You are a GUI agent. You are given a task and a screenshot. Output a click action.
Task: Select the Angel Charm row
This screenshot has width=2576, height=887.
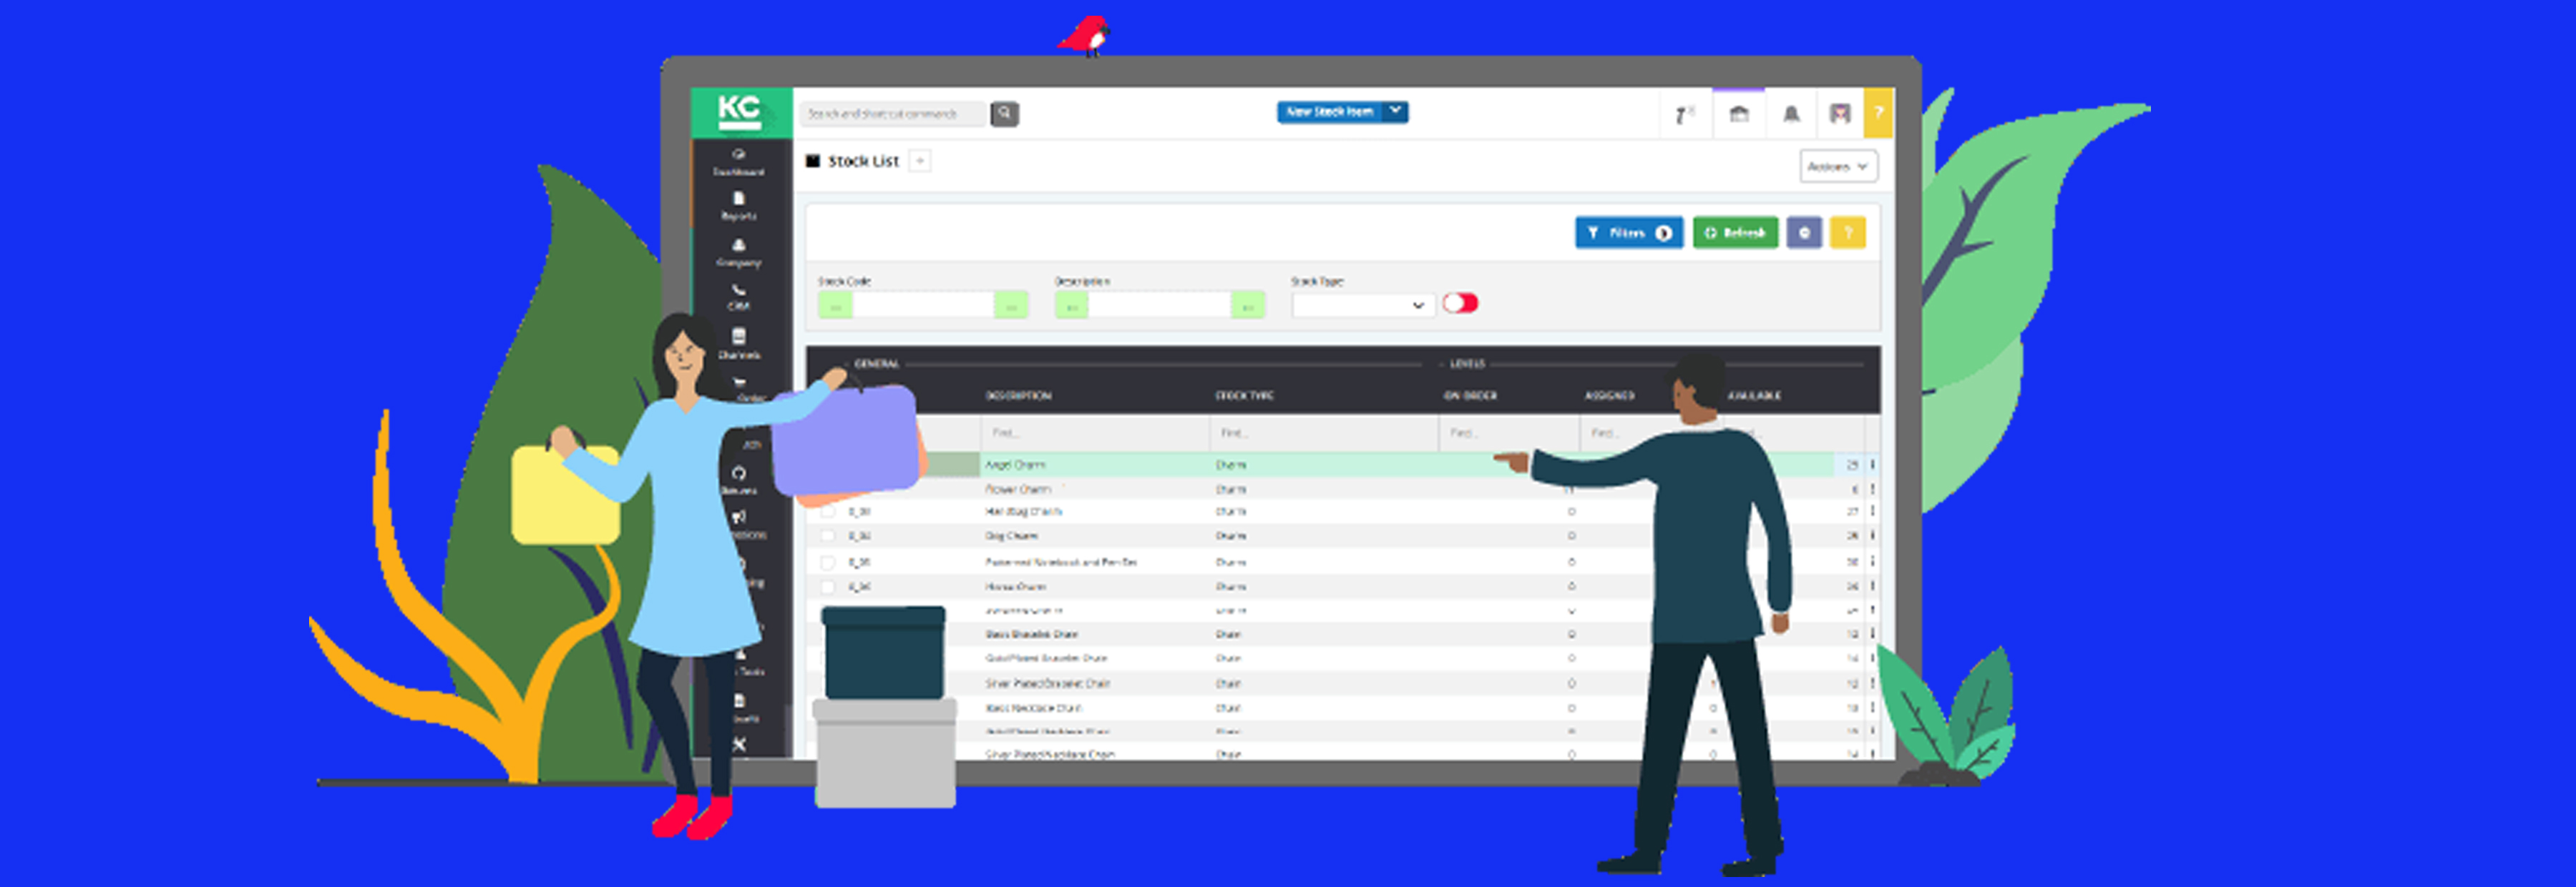click(1342, 465)
